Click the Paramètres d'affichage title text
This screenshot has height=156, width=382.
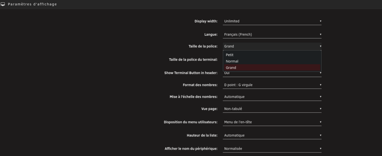[x=32, y=4]
